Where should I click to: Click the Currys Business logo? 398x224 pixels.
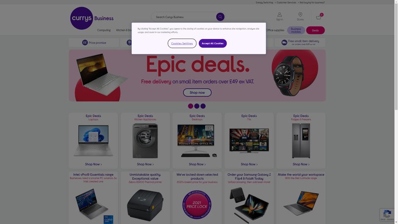(x=92, y=18)
